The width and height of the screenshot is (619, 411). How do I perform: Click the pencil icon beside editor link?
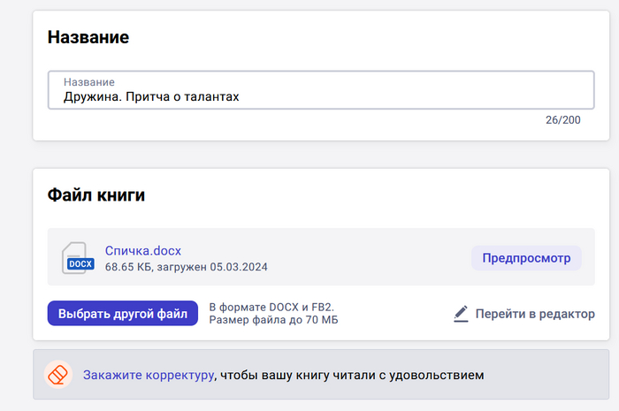tap(461, 314)
